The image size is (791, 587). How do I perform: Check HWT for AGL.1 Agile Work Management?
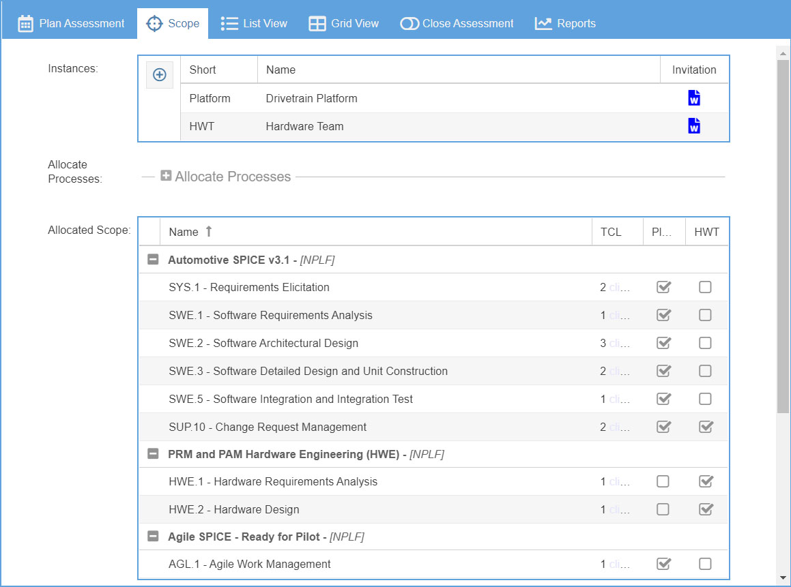[705, 564]
